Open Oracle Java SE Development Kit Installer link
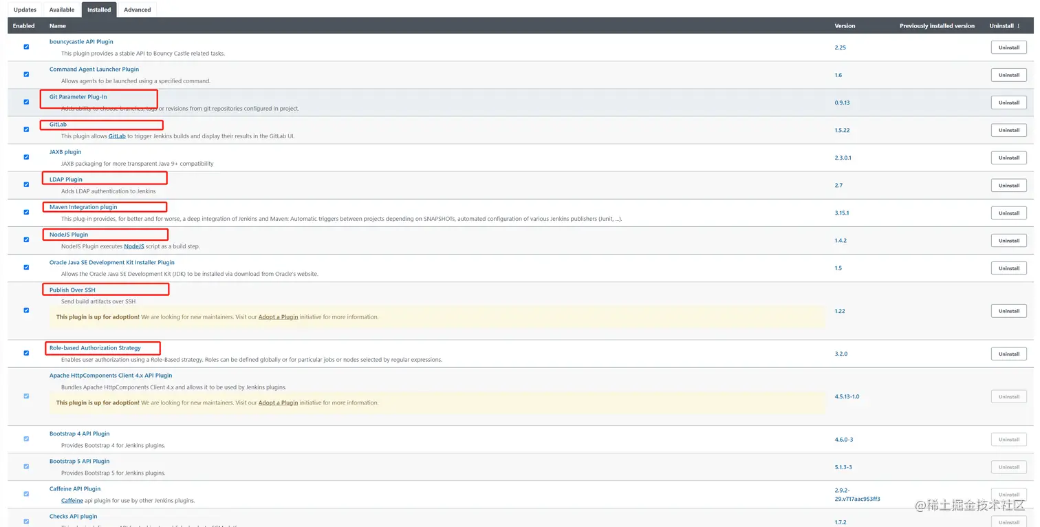The height and width of the screenshot is (527, 1040). coord(112,262)
